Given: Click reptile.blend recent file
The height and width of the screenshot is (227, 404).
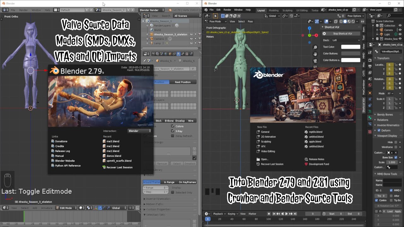Looking at the screenshot, I should click(x=315, y=132).
